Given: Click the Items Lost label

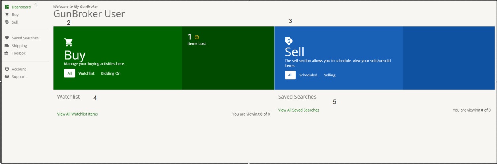Looking at the screenshot, I should [197, 43].
